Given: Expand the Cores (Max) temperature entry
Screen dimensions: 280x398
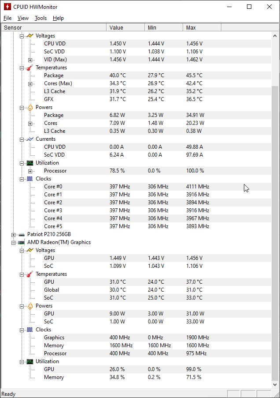Looking at the screenshot, I should click(29, 83).
